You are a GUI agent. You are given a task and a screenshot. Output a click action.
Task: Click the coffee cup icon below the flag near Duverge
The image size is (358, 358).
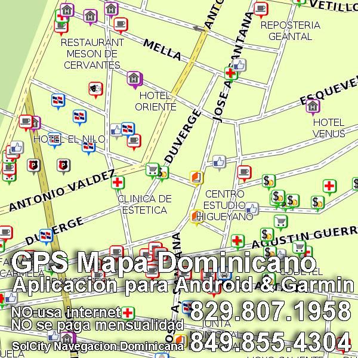click(x=134, y=141)
